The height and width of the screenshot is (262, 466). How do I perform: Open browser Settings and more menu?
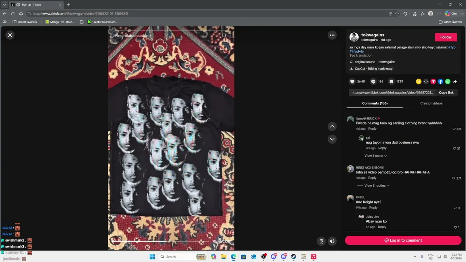point(439,13)
